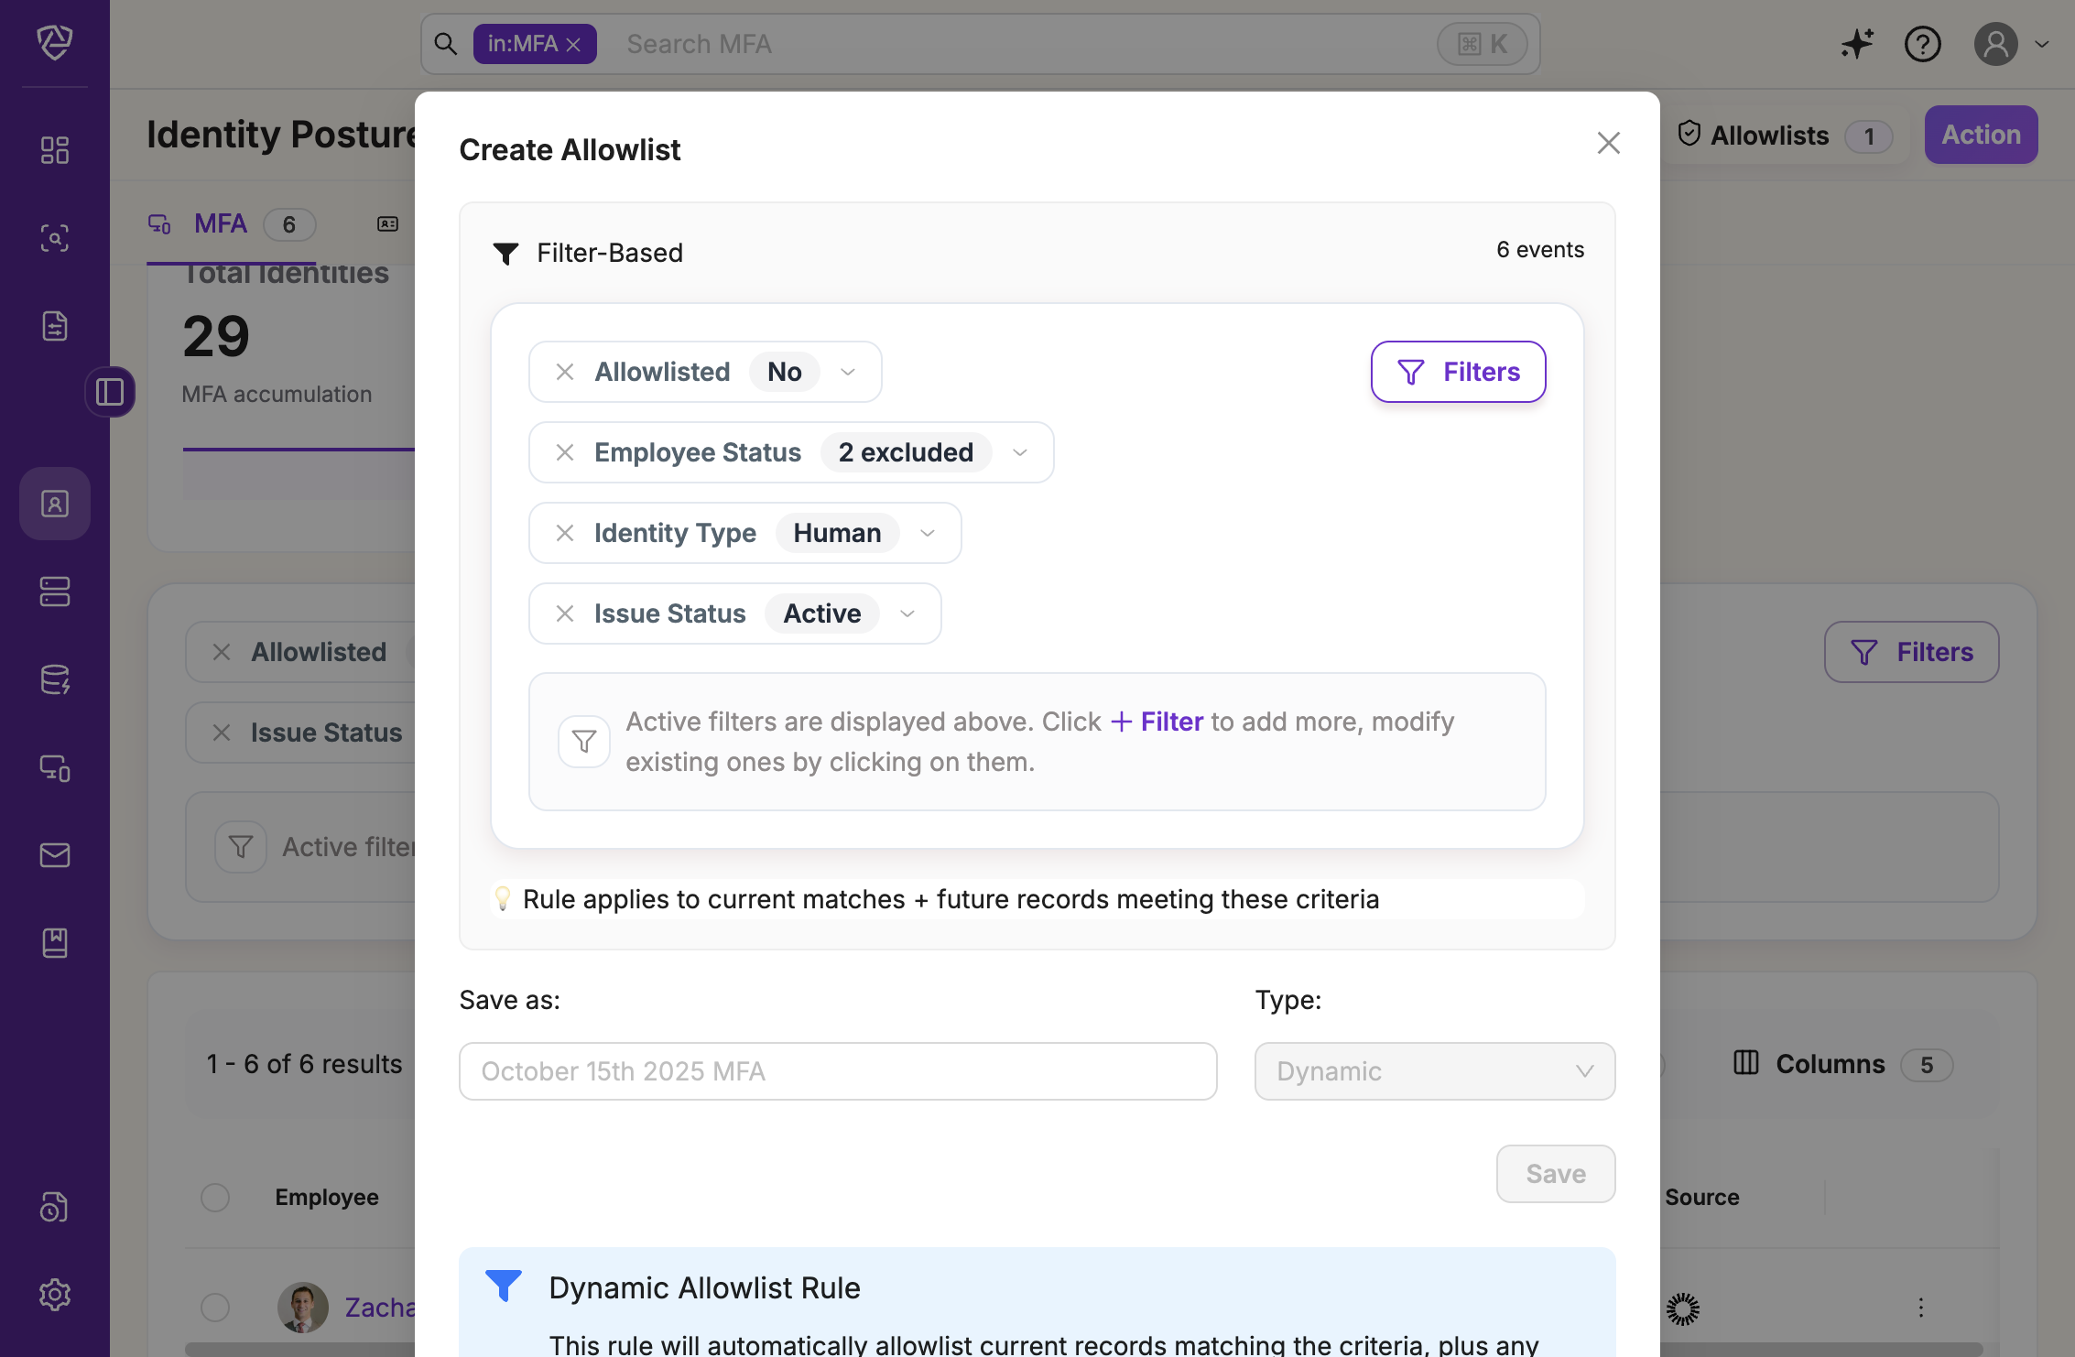The image size is (2075, 1357).
Task: Click the Save as name input field
Action: click(x=837, y=1071)
